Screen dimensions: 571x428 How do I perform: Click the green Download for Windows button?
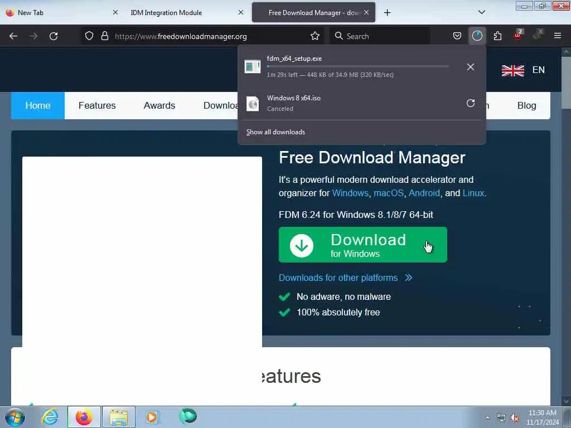pyautogui.click(x=362, y=245)
